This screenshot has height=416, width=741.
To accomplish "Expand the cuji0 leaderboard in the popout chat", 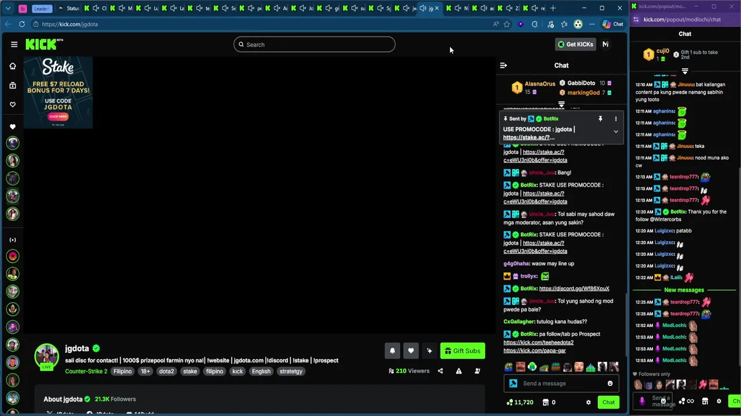I will click(x=685, y=71).
